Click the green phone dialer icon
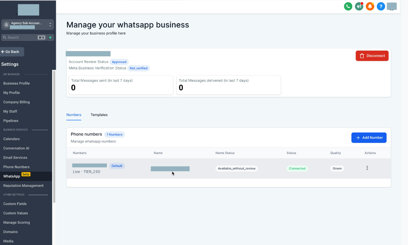Screen dimensions: 408x245 [x=348, y=6]
